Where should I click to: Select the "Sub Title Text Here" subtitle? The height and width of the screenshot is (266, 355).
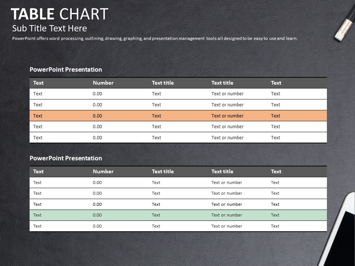pyautogui.click(x=50, y=28)
